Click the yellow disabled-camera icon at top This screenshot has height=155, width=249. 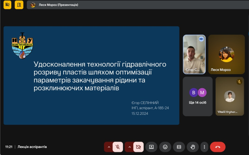point(7,5)
